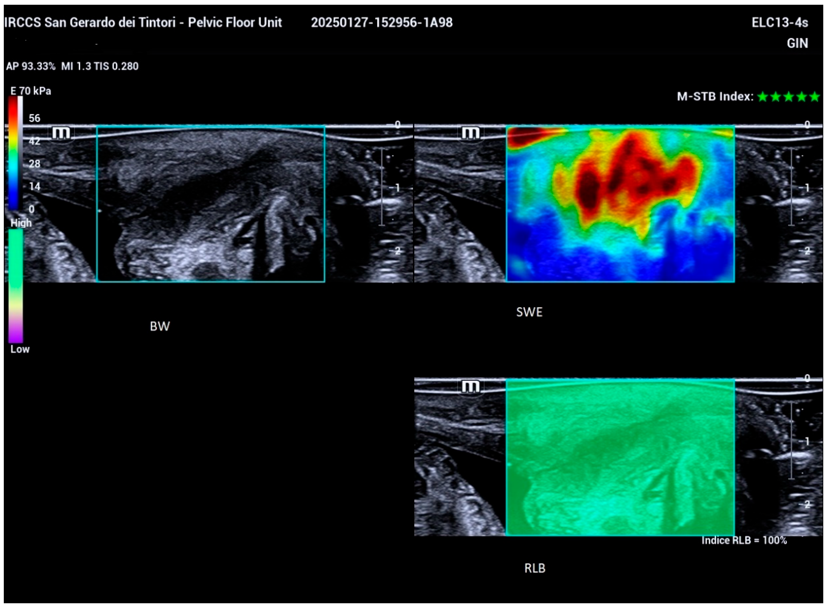
Task: Click the RLB panel label
Action: tap(535, 568)
